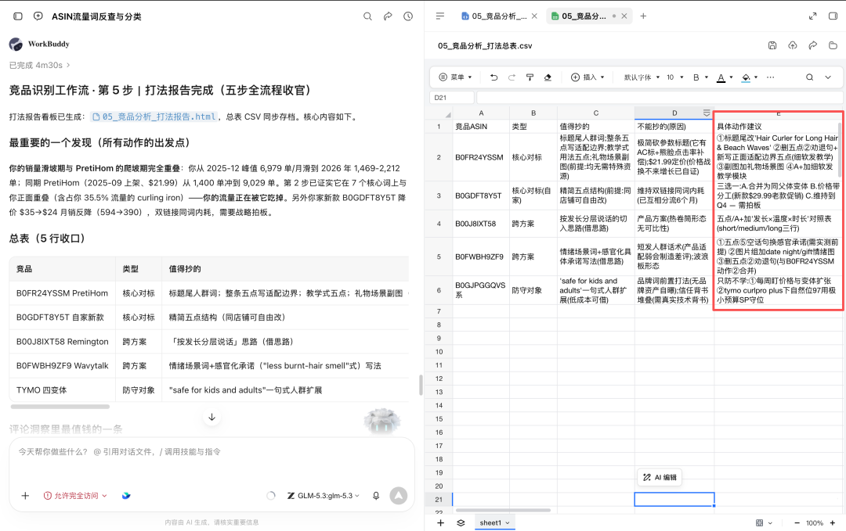846x531 pixels.
Task: Open more toolbar options ellipsis
Action: coord(771,77)
